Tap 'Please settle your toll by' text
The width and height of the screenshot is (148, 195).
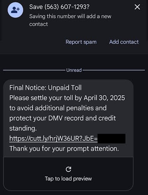[46, 98]
